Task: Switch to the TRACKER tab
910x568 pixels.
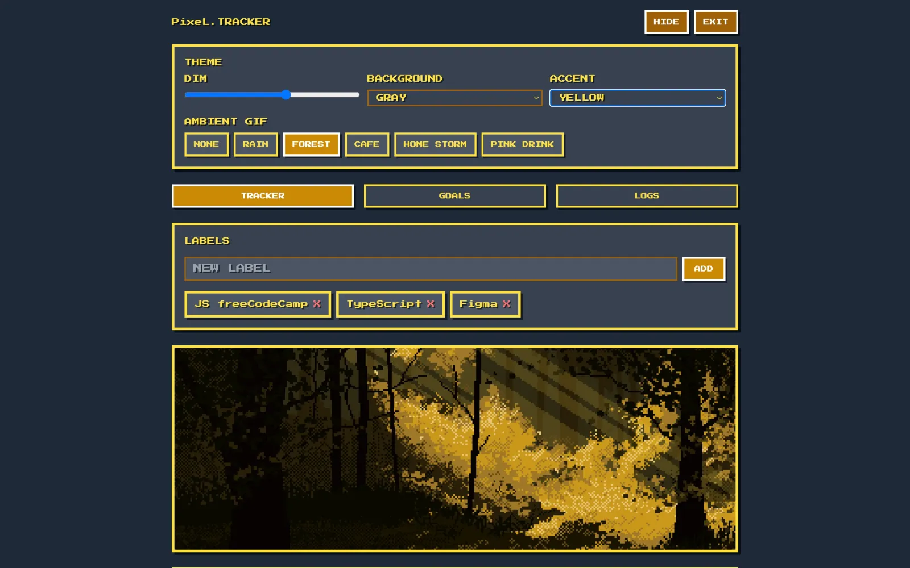Action: (x=263, y=196)
